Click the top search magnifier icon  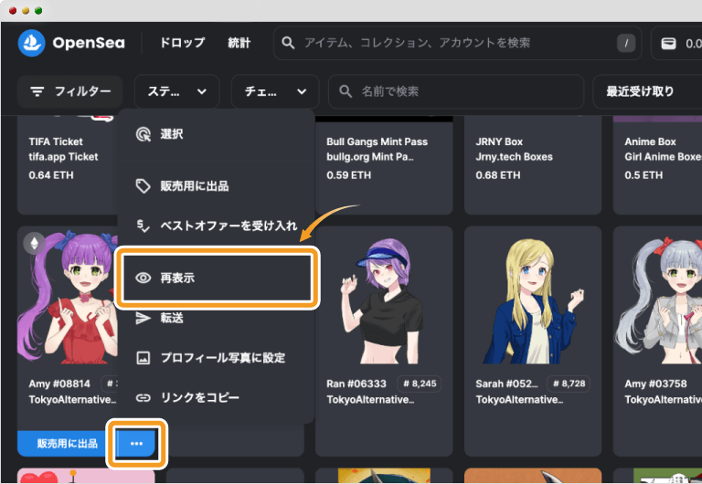[288, 43]
